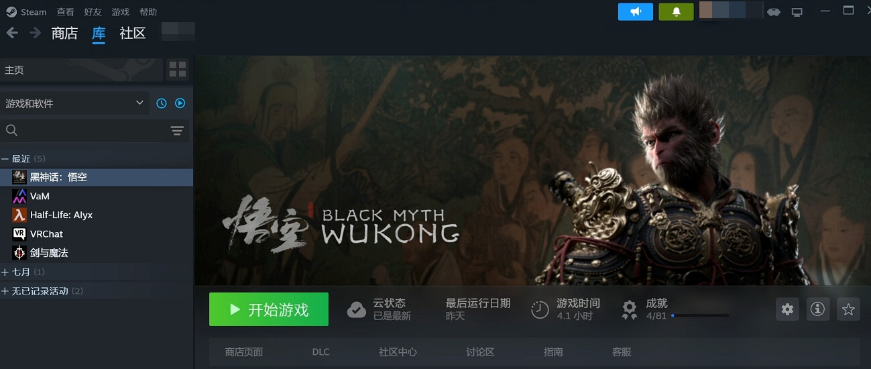Image resolution: width=871 pixels, height=369 pixels.
Task: Open advanced filter options icon
Action: pos(177,131)
